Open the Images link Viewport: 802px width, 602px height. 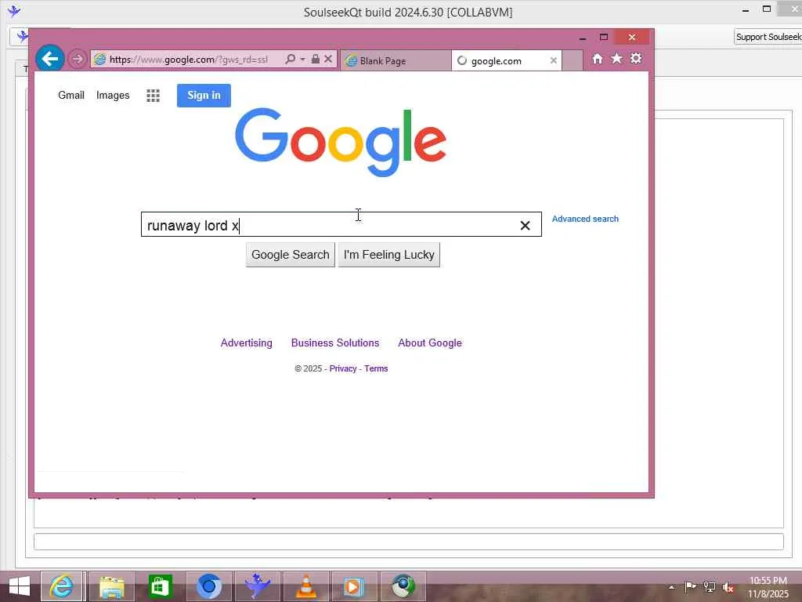pos(113,95)
